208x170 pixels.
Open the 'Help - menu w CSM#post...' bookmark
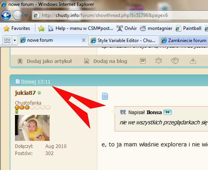tap(80, 28)
